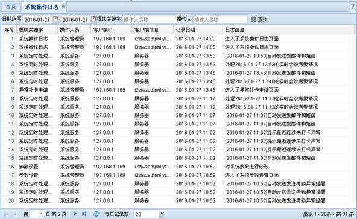
Task: Close the 系统操作日志 tab
Action: point(63,5)
